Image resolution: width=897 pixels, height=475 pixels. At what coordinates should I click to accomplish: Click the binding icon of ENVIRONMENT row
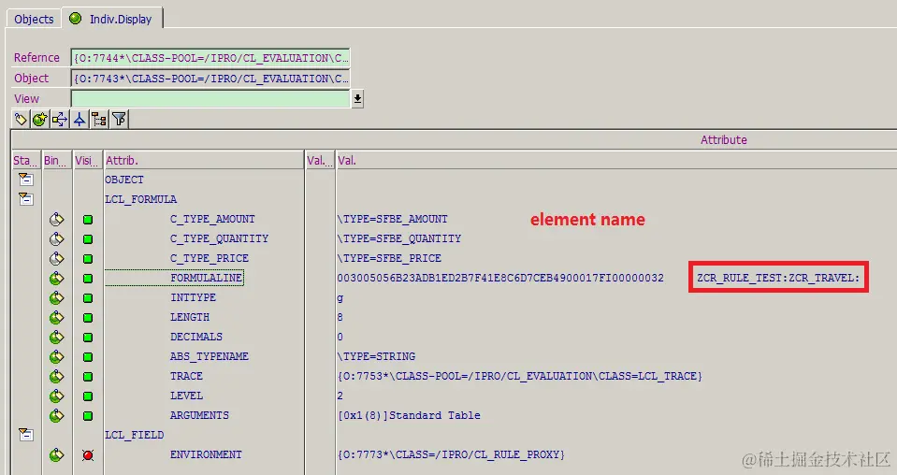click(56, 455)
